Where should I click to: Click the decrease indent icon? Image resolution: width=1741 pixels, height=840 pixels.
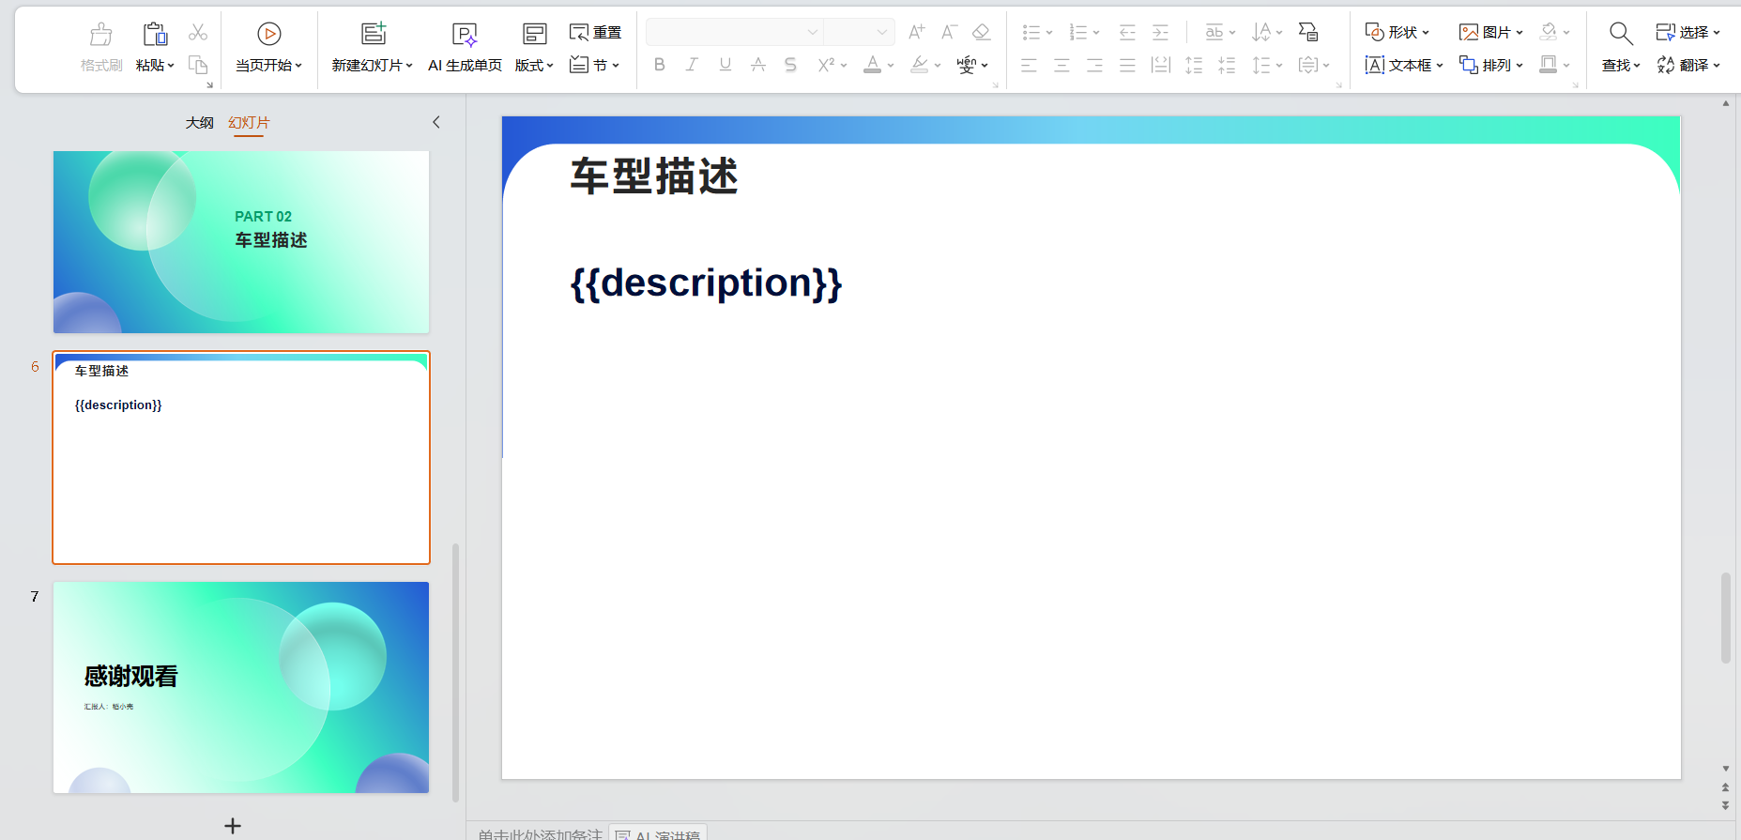[1127, 33]
